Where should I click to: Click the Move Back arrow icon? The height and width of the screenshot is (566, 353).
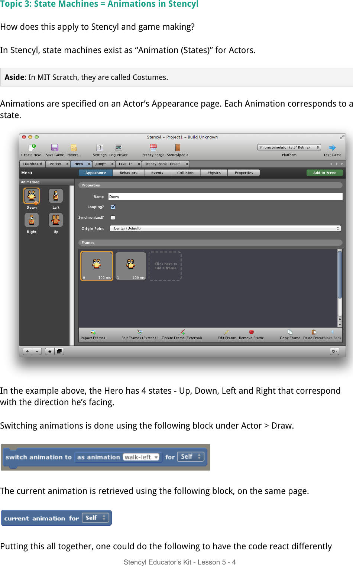coord(333,332)
